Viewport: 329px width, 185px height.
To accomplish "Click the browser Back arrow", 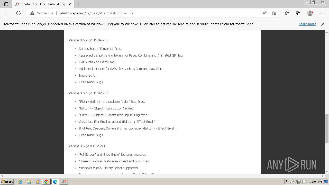I will (x=7, y=13).
